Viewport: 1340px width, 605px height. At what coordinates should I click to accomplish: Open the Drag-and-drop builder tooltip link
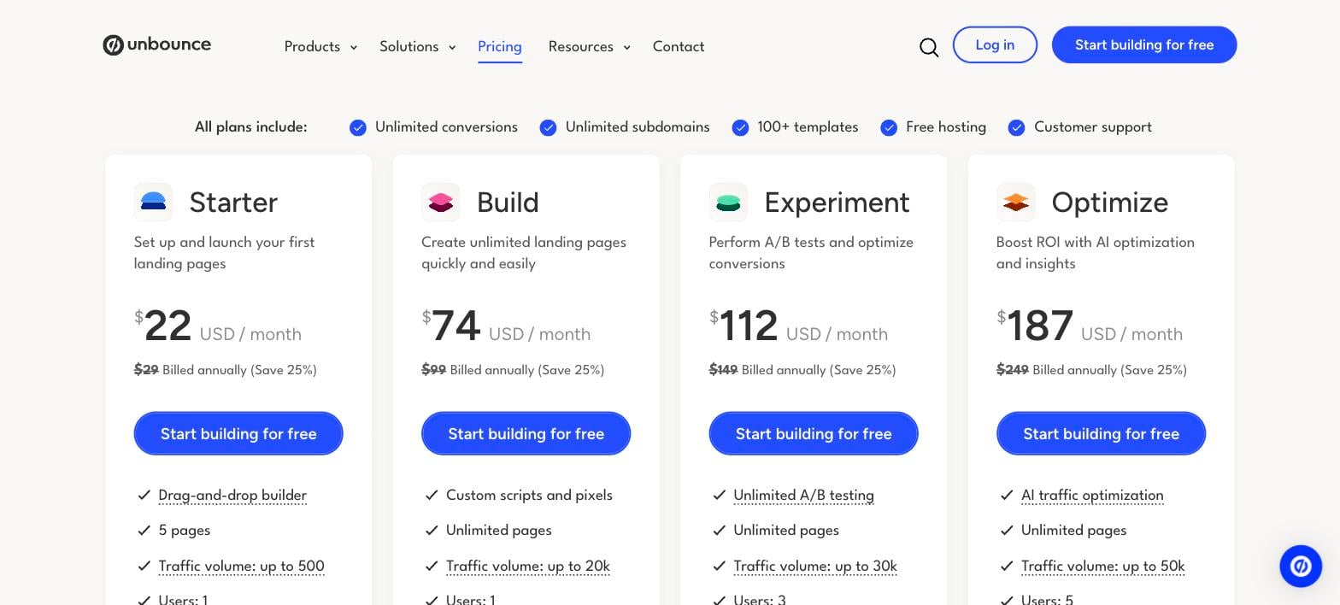(232, 496)
